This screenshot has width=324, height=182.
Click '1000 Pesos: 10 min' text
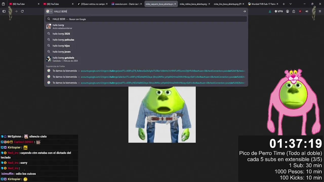coord(298,172)
